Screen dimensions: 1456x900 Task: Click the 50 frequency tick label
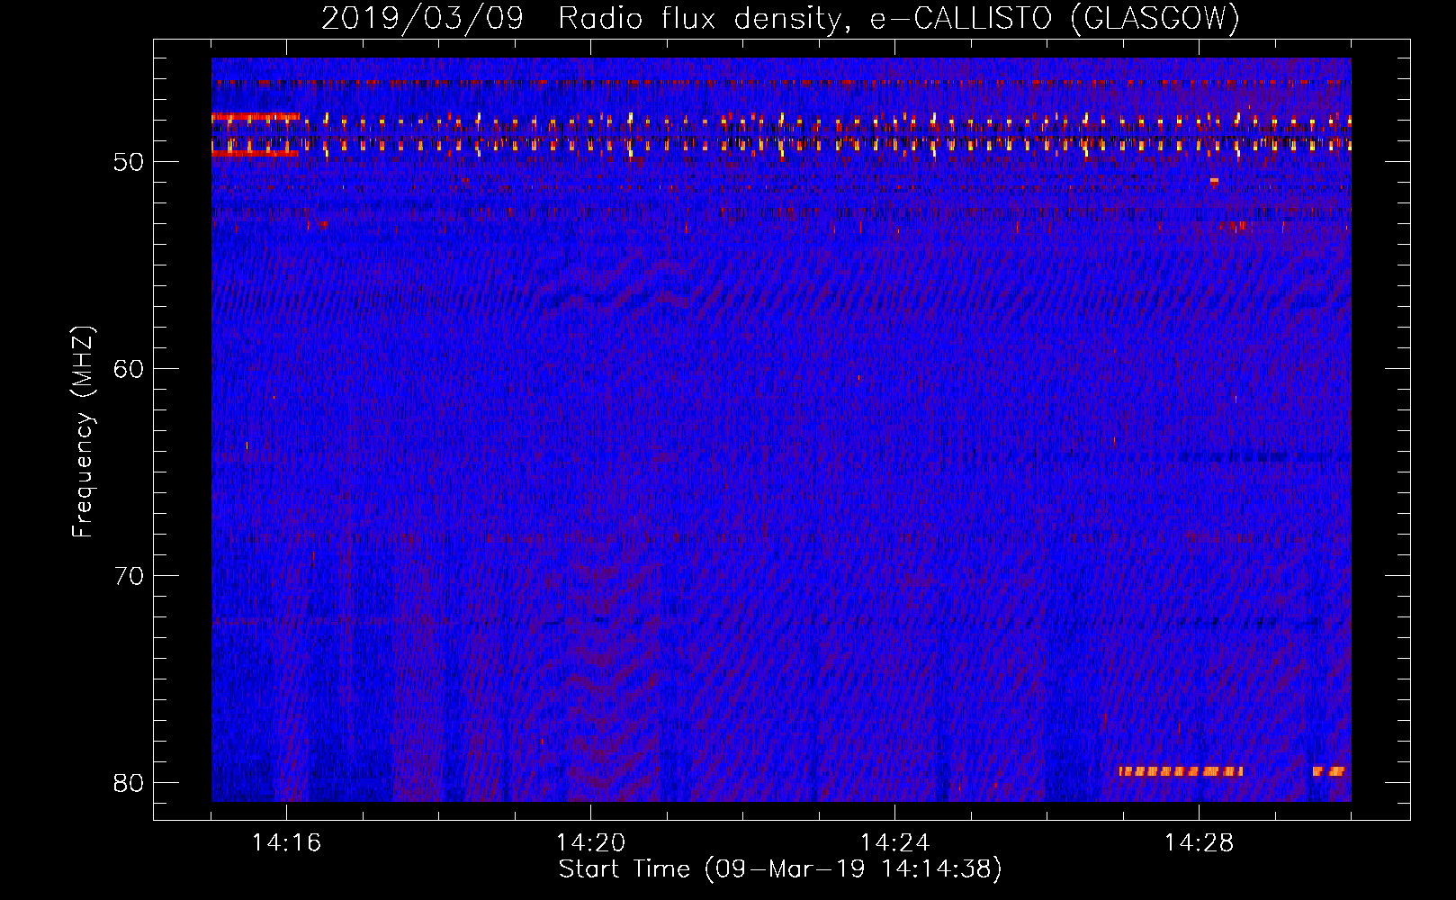(x=129, y=162)
